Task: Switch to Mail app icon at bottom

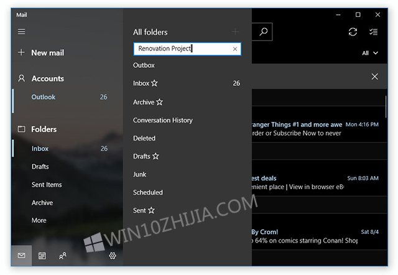Action: pyautogui.click(x=21, y=256)
